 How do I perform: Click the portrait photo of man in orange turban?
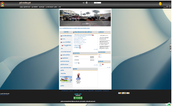click(78, 76)
